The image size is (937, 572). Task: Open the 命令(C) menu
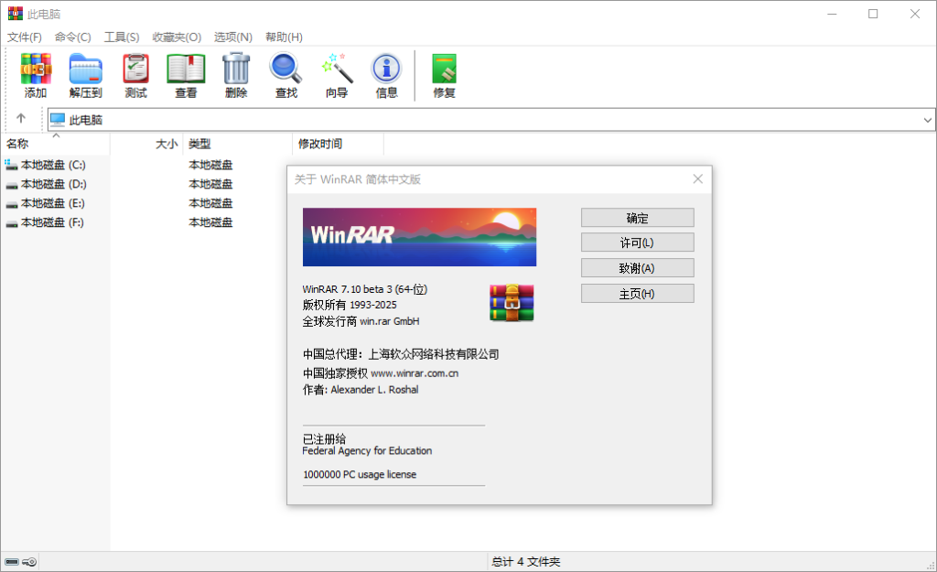coord(73,37)
